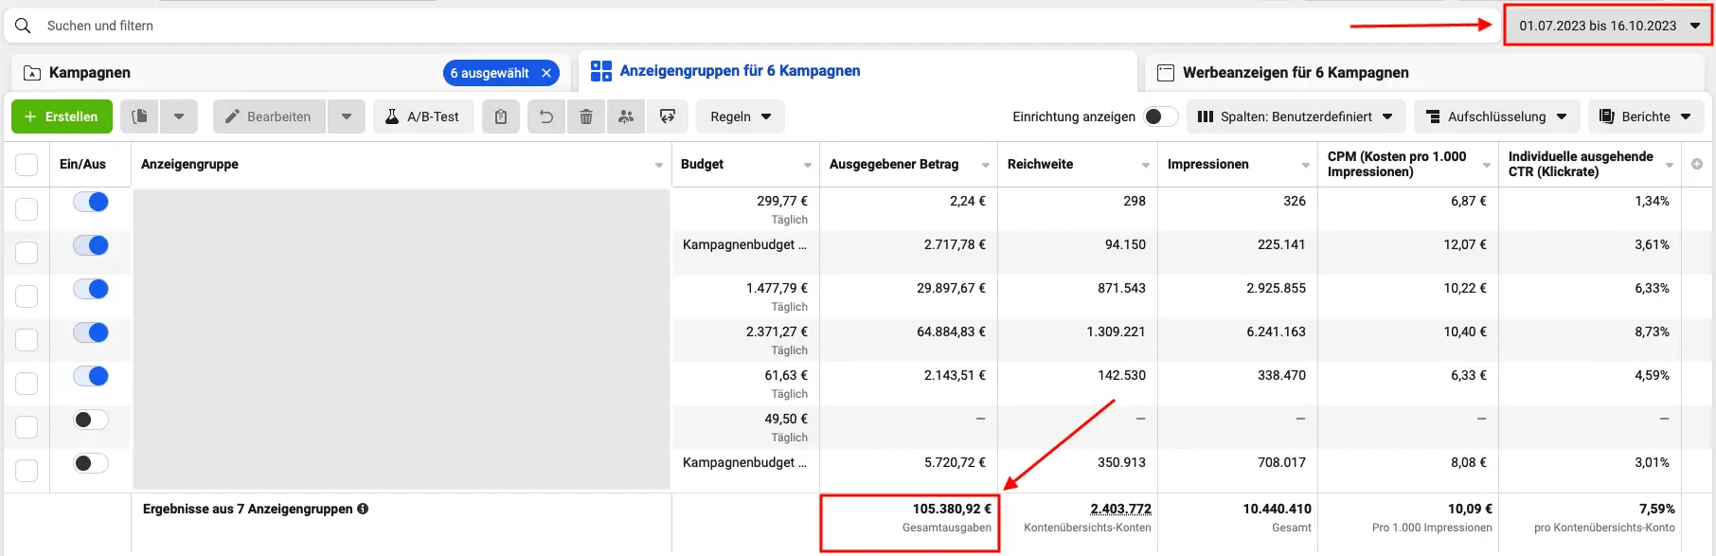This screenshot has width=1716, height=556.
Task: Click the Werbeanzeigen window icon
Action: 1166,73
